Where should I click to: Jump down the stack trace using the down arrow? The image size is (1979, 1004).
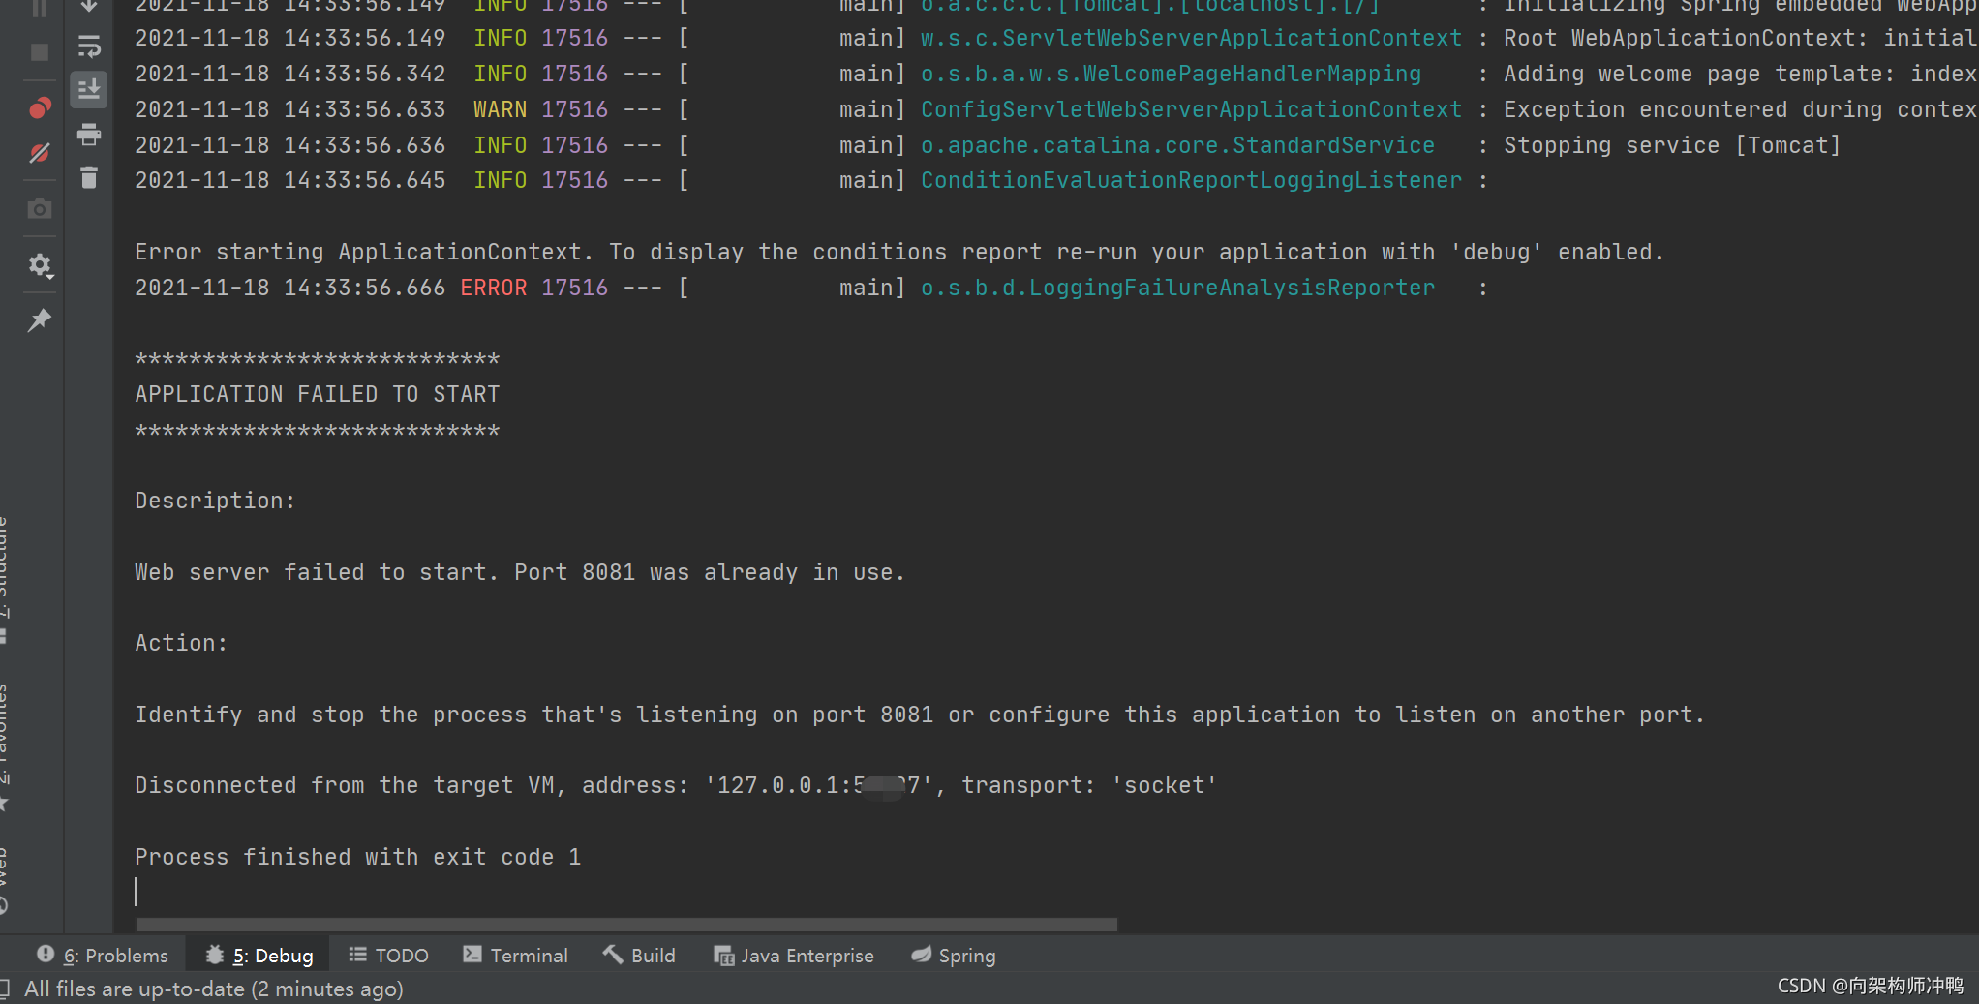pos(89,6)
